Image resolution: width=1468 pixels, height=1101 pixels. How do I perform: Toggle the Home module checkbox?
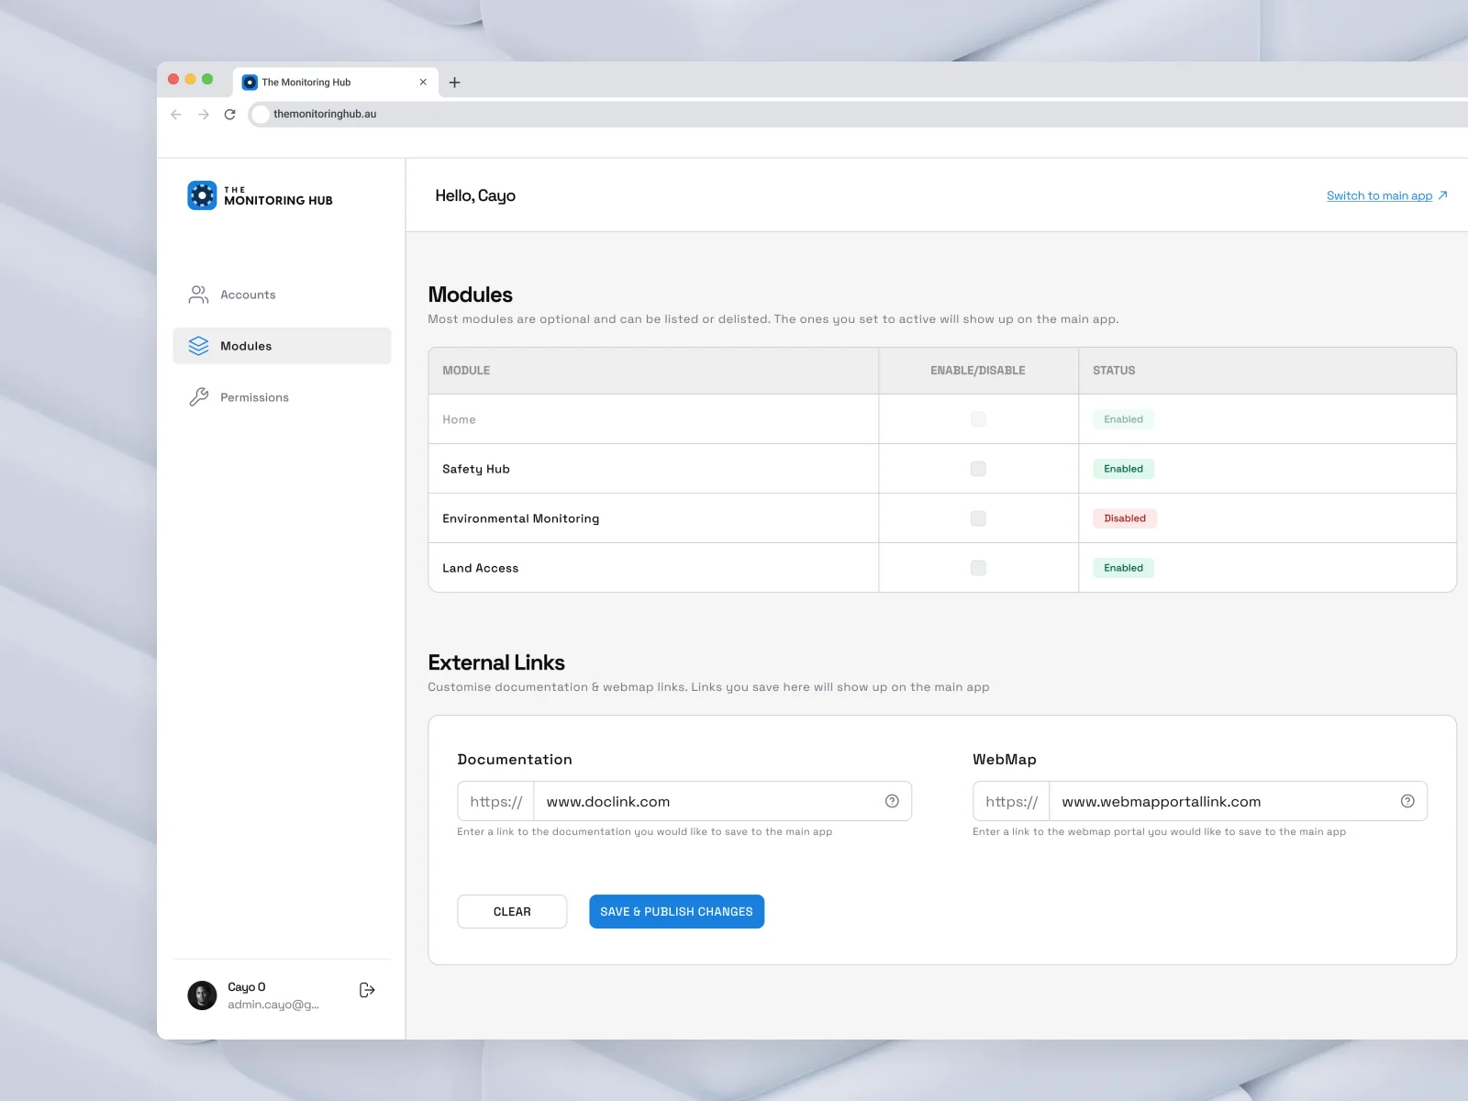click(978, 419)
